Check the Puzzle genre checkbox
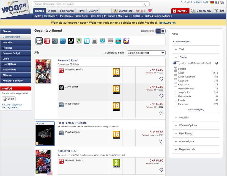This screenshot has height=176, width=227. [176, 100]
